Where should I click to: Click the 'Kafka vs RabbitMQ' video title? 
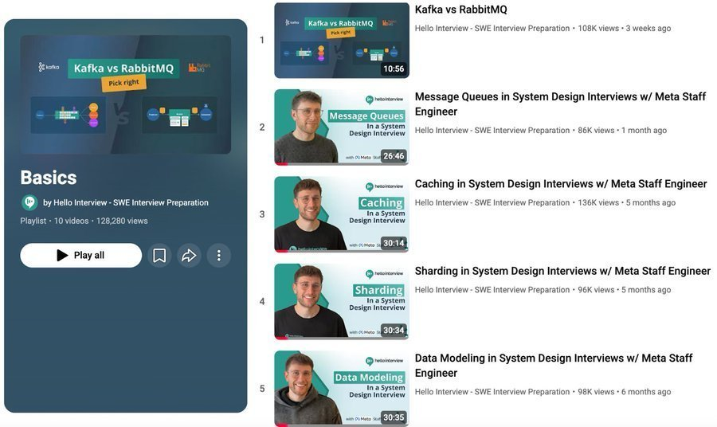461,10
